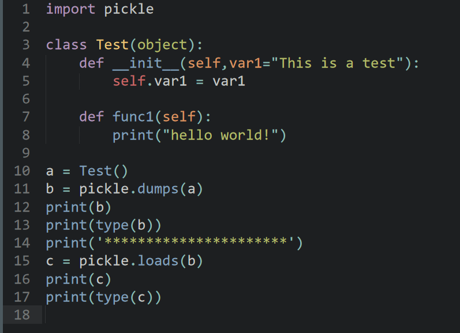Click the Test() call on line 10
The height and width of the screenshot is (333, 460).
pyautogui.click(x=104, y=171)
